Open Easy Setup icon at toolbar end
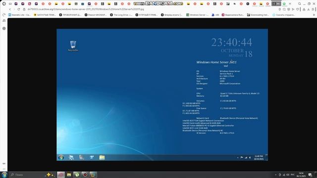This screenshot has width=317, height=178. click(x=313, y=9)
